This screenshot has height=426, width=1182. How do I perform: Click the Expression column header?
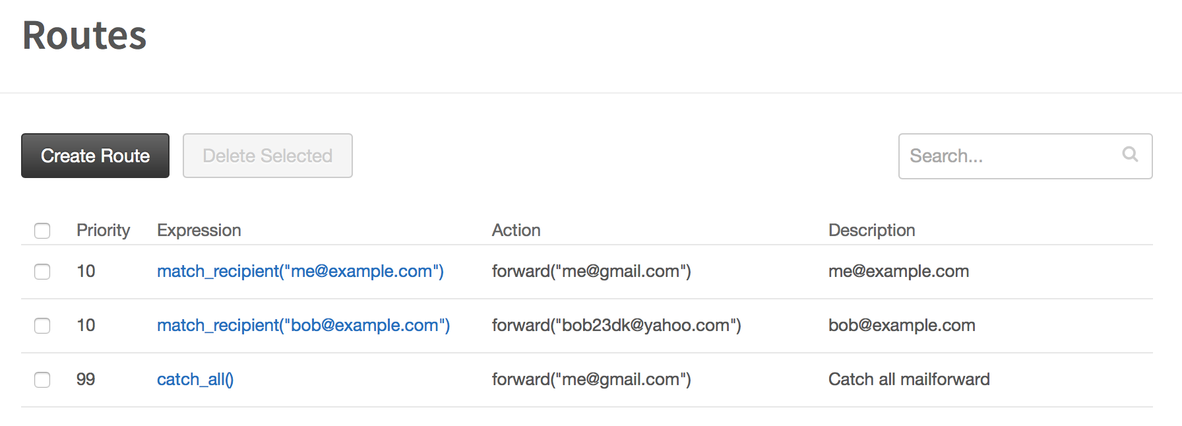[199, 230]
